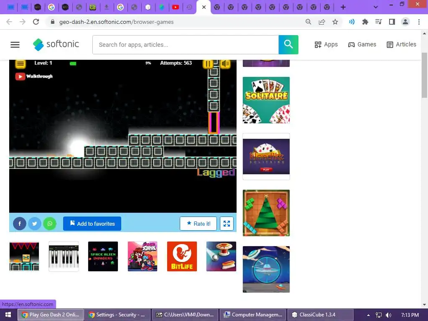Screen dimensions: 428x321
Task: Enter fullscreen with the expand icon
Action: click(227, 224)
